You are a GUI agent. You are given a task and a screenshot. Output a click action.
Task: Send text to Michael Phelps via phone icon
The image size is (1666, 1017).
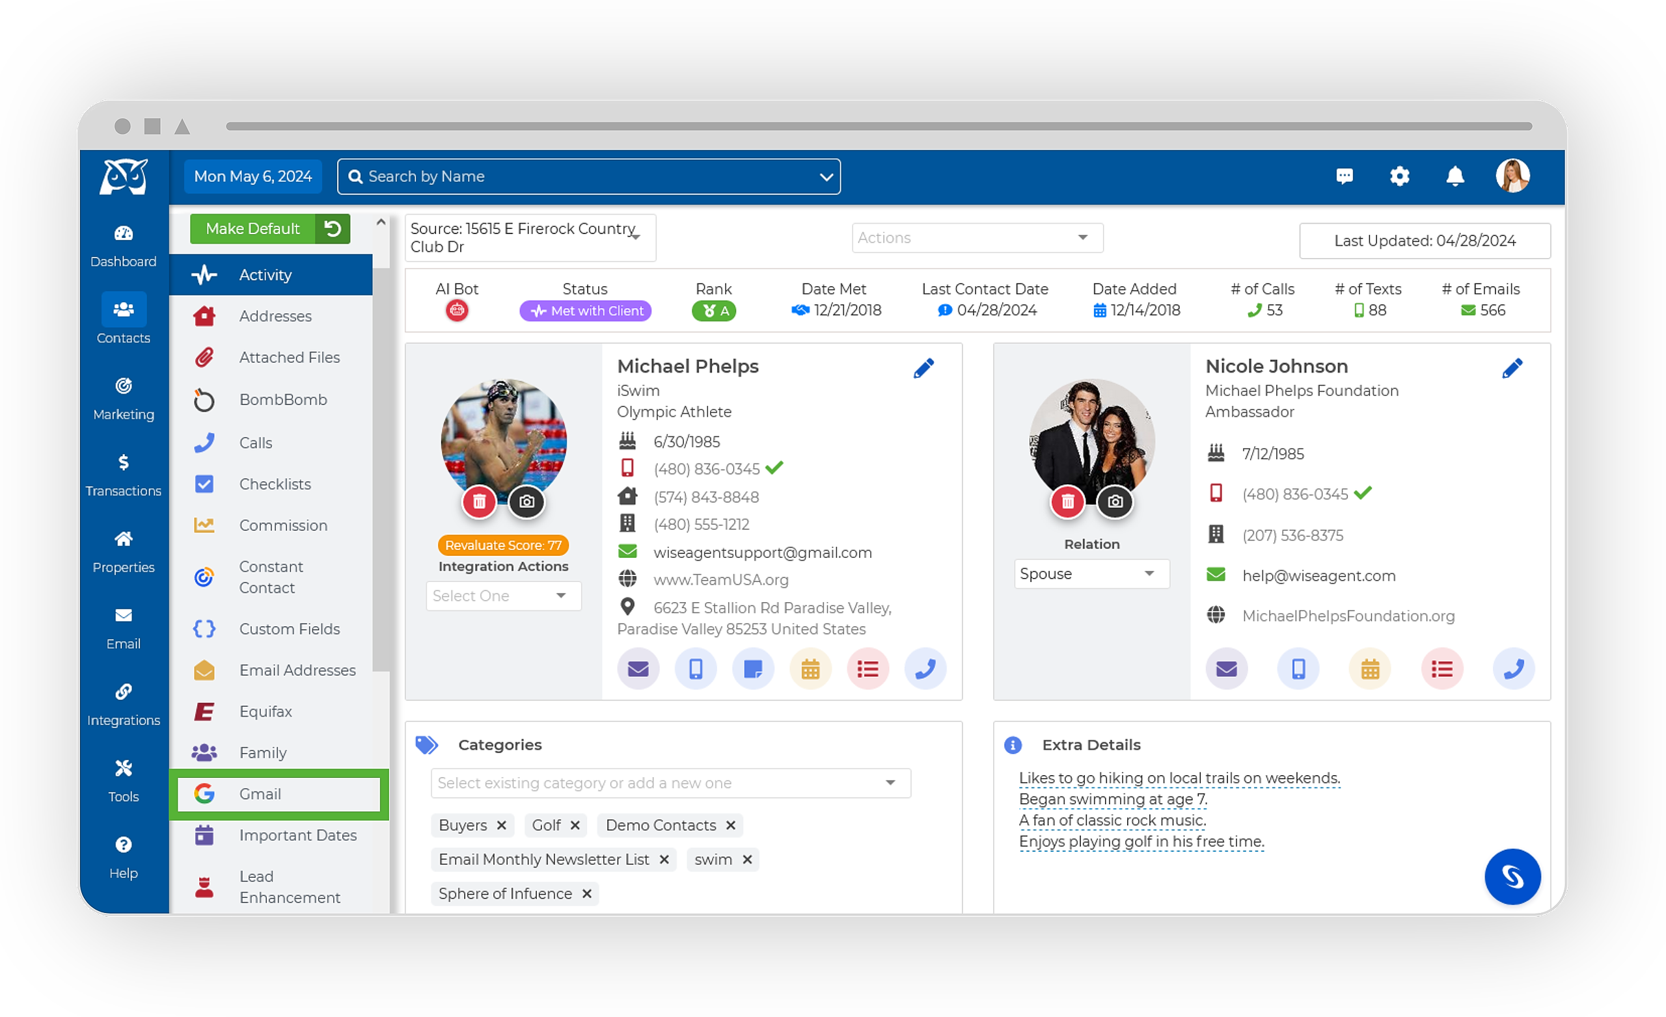point(696,669)
